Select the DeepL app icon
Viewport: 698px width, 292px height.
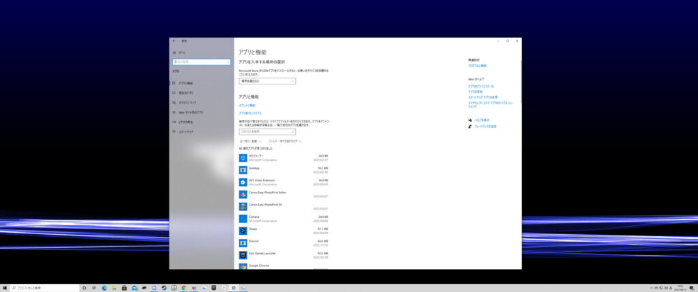pyautogui.click(x=243, y=231)
